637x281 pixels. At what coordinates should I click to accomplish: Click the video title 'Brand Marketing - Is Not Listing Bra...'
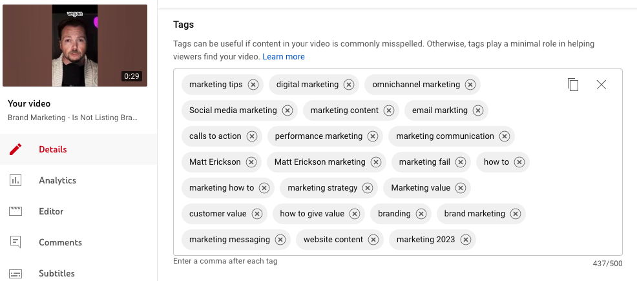tap(72, 118)
